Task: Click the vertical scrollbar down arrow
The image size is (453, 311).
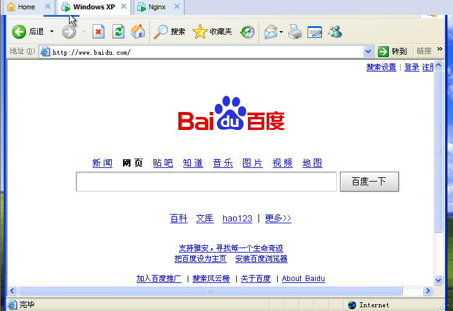Action: pyautogui.click(x=438, y=280)
